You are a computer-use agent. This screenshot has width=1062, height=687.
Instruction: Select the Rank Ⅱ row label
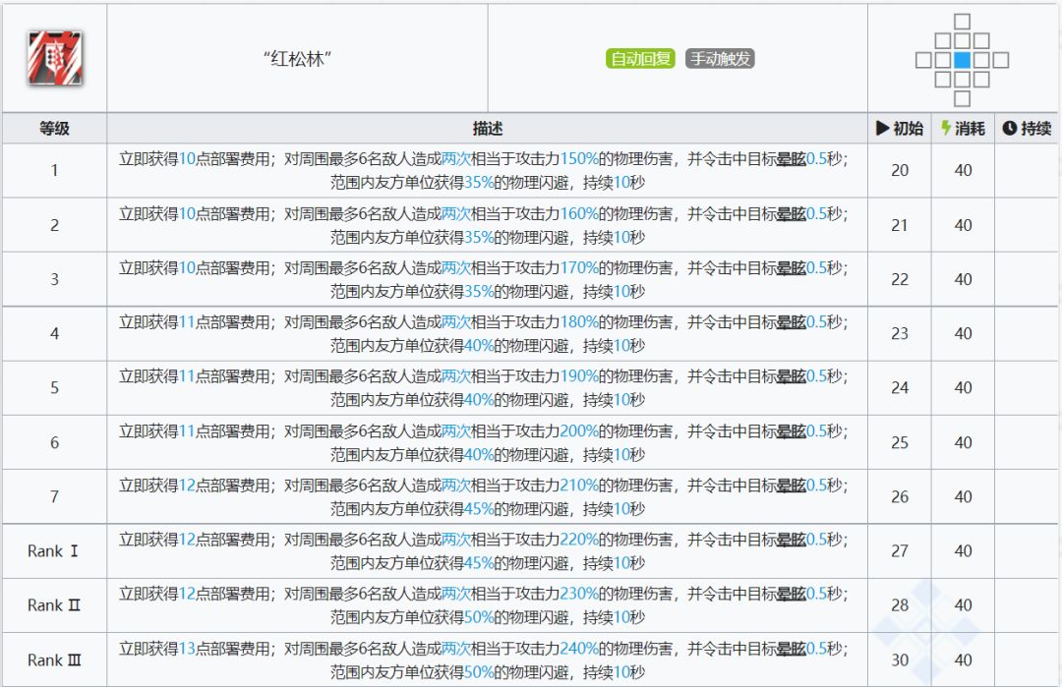pyautogui.click(x=54, y=605)
